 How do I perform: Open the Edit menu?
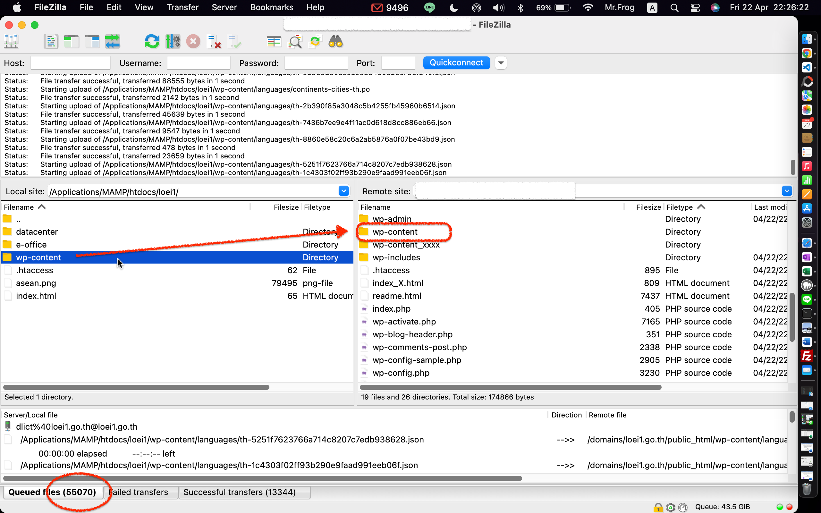[x=114, y=7]
